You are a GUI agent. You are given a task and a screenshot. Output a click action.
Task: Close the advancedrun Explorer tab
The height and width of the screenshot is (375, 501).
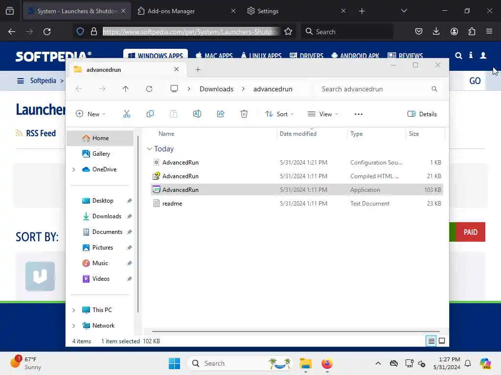176,69
